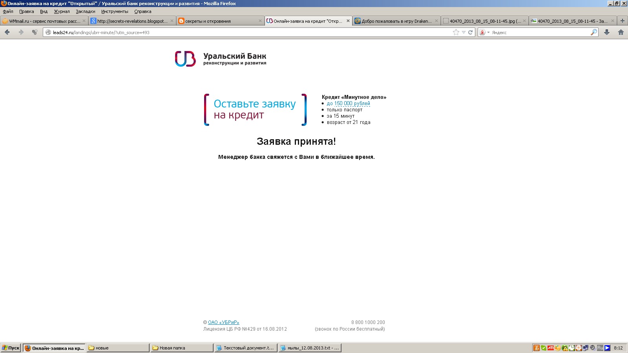Reload the current page
Image resolution: width=628 pixels, height=353 pixels.
(x=470, y=32)
